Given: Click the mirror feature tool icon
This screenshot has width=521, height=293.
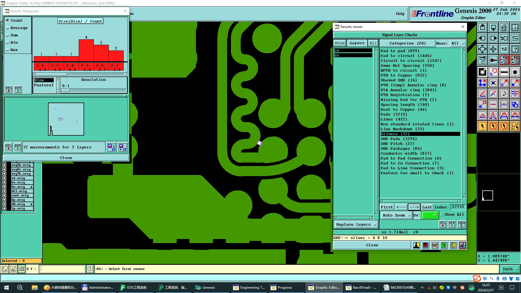Looking at the screenshot, I should click(515, 94).
